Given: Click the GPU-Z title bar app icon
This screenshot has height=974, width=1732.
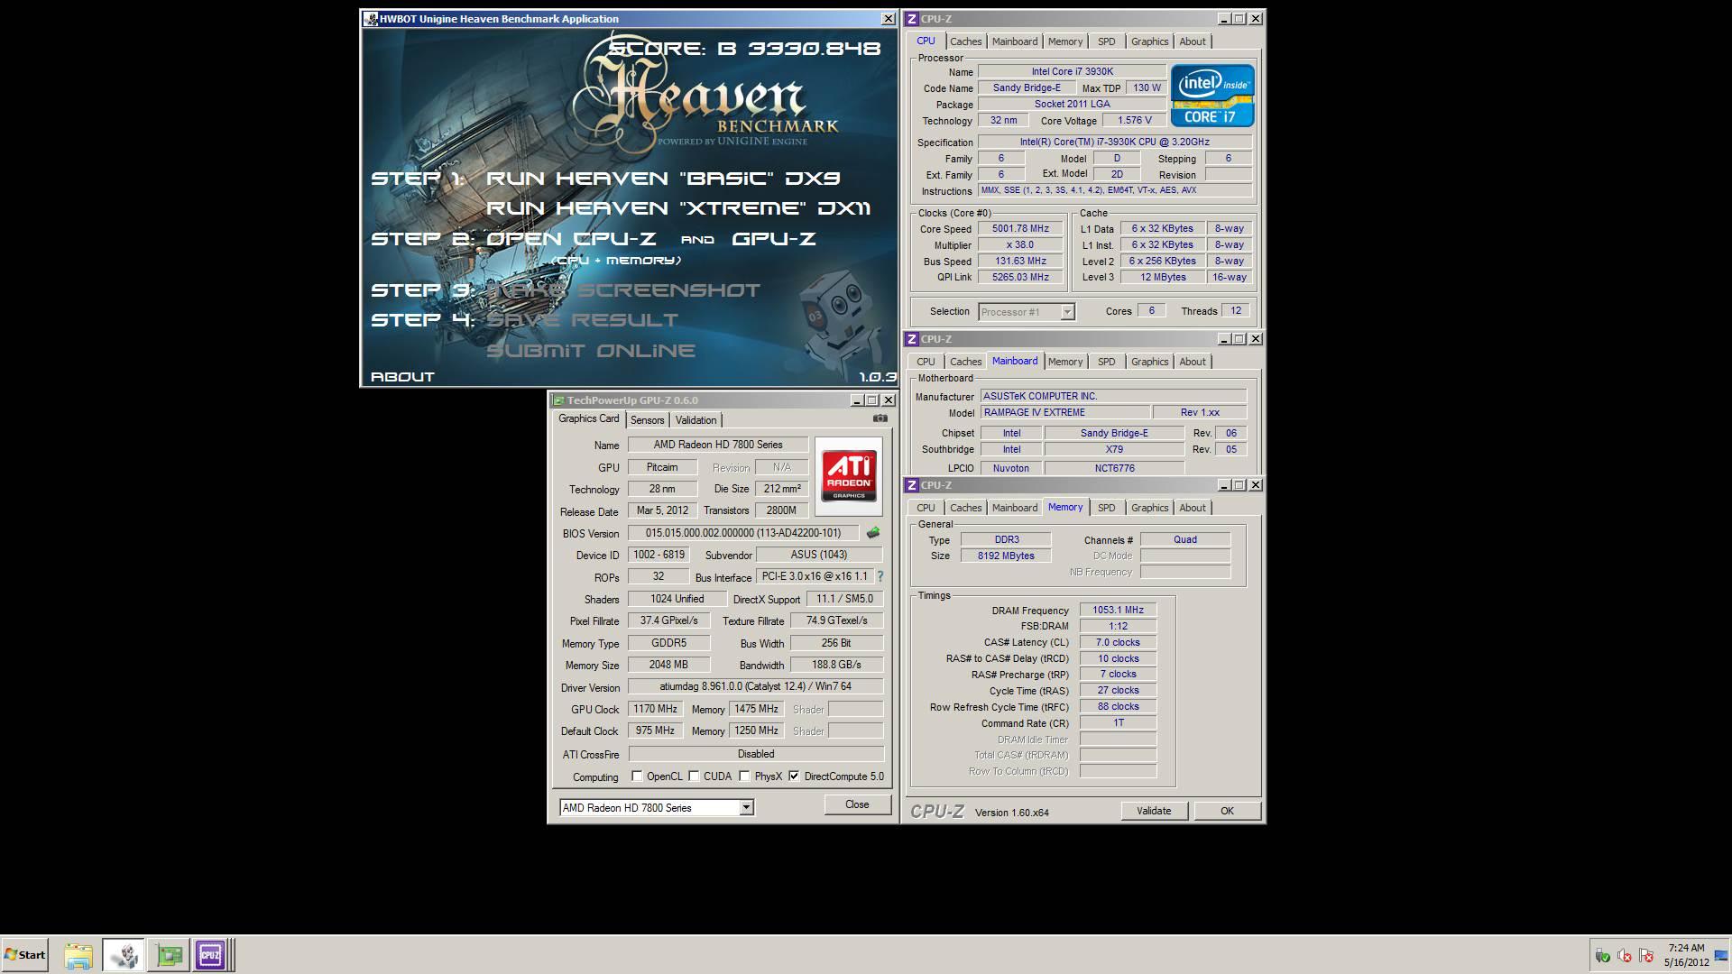Looking at the screenshot, I should tap(558, 400).
